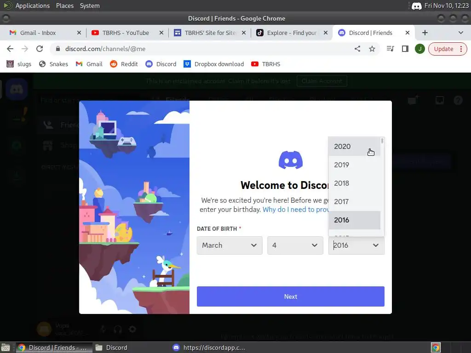This screenshot has width=471, height=353.
Task: Open the Applications menu
Action: pyautogui.click(x=33, y=6)
